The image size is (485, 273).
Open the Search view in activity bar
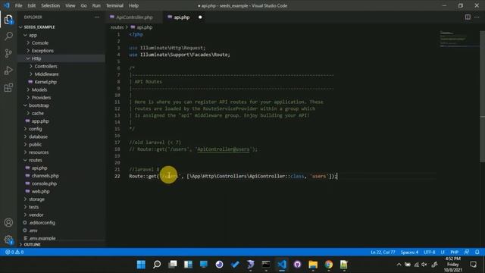8,36
